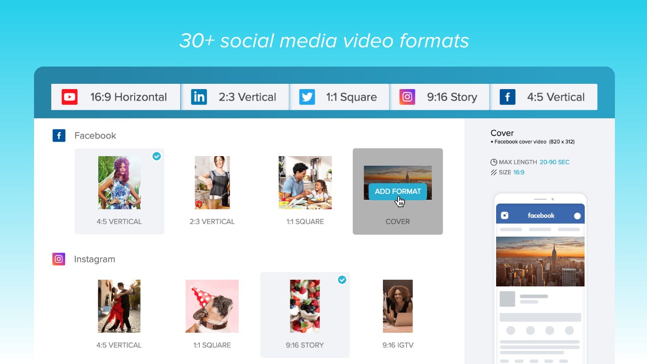The height and width of the screenshot is (364, 647).
Task: Choose the 4:5 Vertical tab
Action: point(543,97)
